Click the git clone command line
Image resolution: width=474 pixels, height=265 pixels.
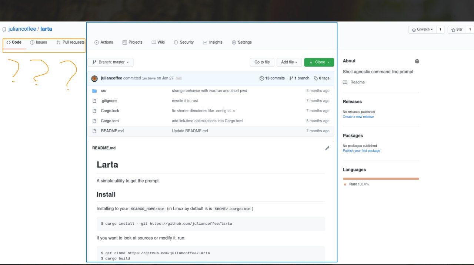coord(155,253)
